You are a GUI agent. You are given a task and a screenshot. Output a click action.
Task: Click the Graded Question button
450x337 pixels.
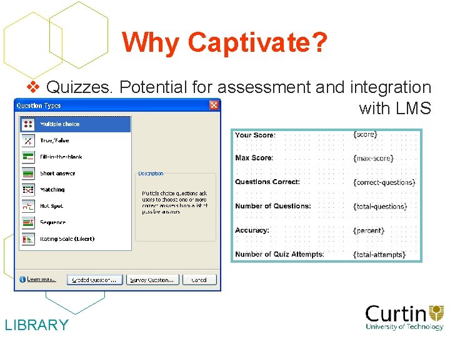click(95, 280)
